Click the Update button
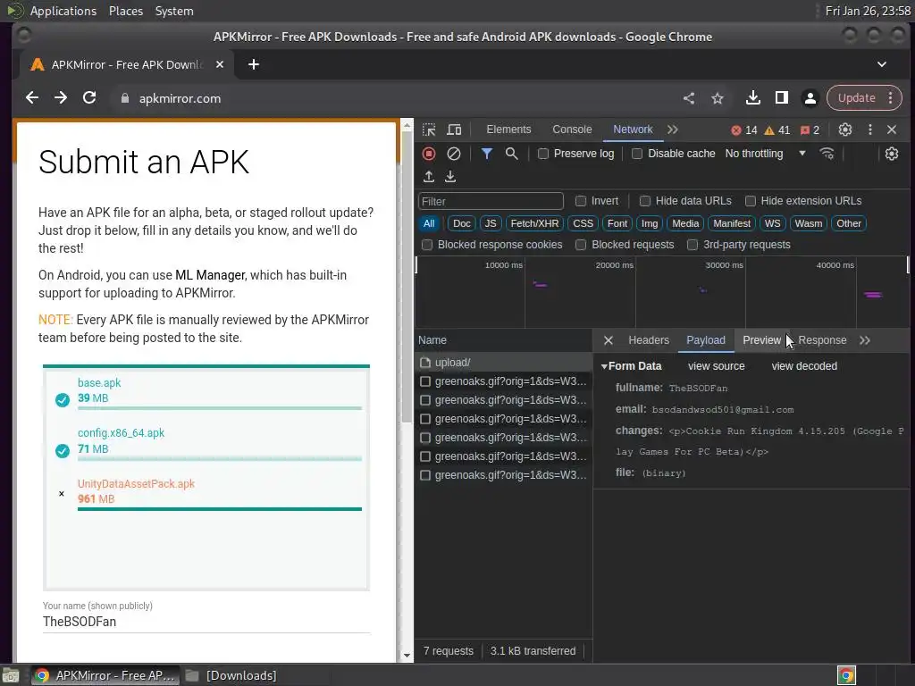The height and width of the screenshot is (686, 915). click(x=856, y=98)
